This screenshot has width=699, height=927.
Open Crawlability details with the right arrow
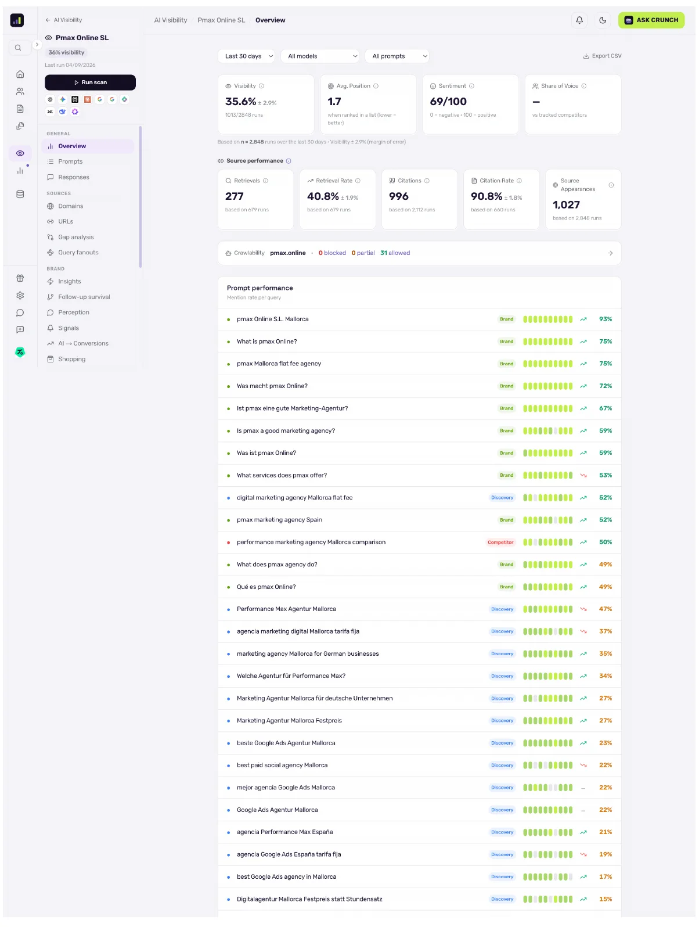point(610,253)
